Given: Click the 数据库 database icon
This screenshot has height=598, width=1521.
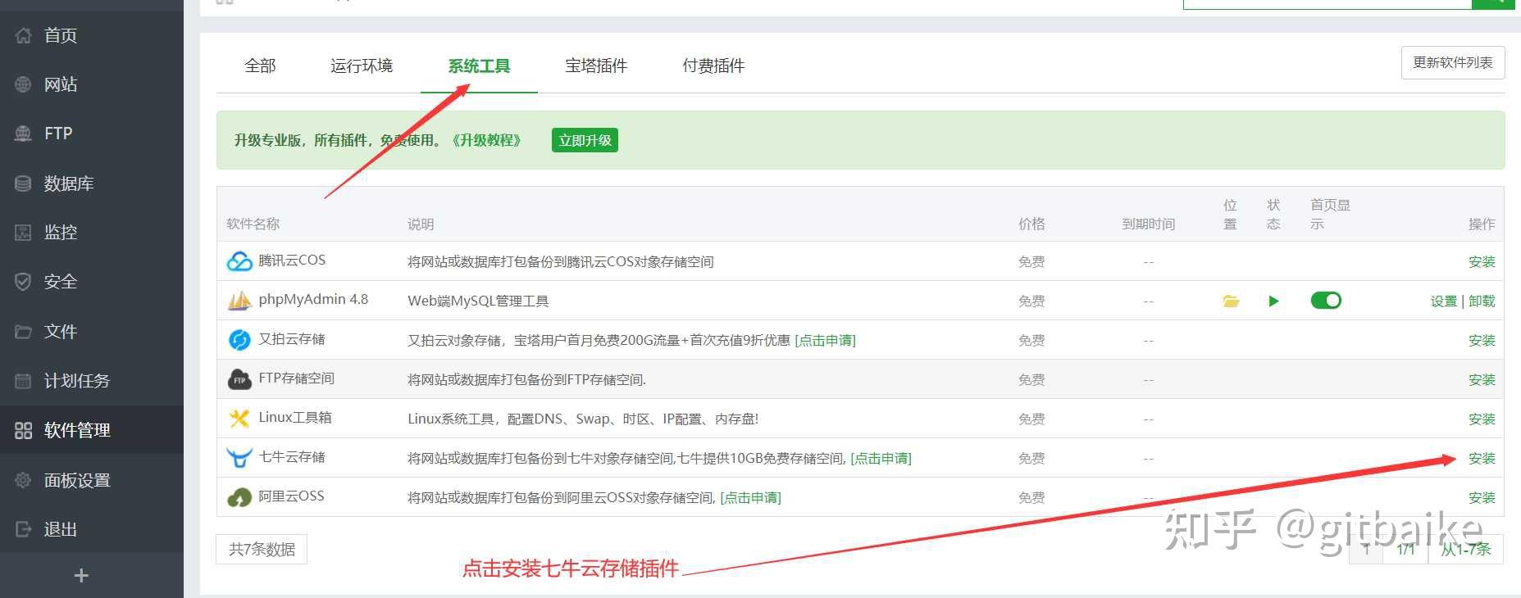Looking at the screenshot, I should click(23, 183).
